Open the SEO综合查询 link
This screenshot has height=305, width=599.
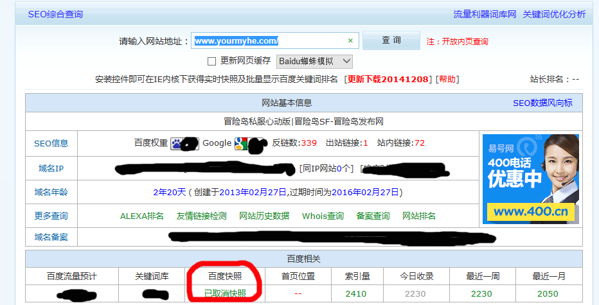55,14
